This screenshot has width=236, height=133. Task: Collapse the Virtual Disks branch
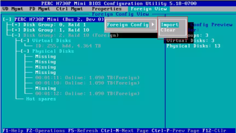[x=25, y=40]
